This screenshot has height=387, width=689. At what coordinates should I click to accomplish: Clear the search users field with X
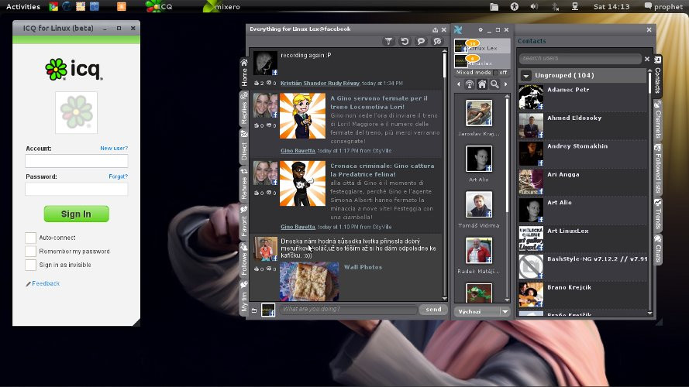pyautogui.click(x=647, y=59)
